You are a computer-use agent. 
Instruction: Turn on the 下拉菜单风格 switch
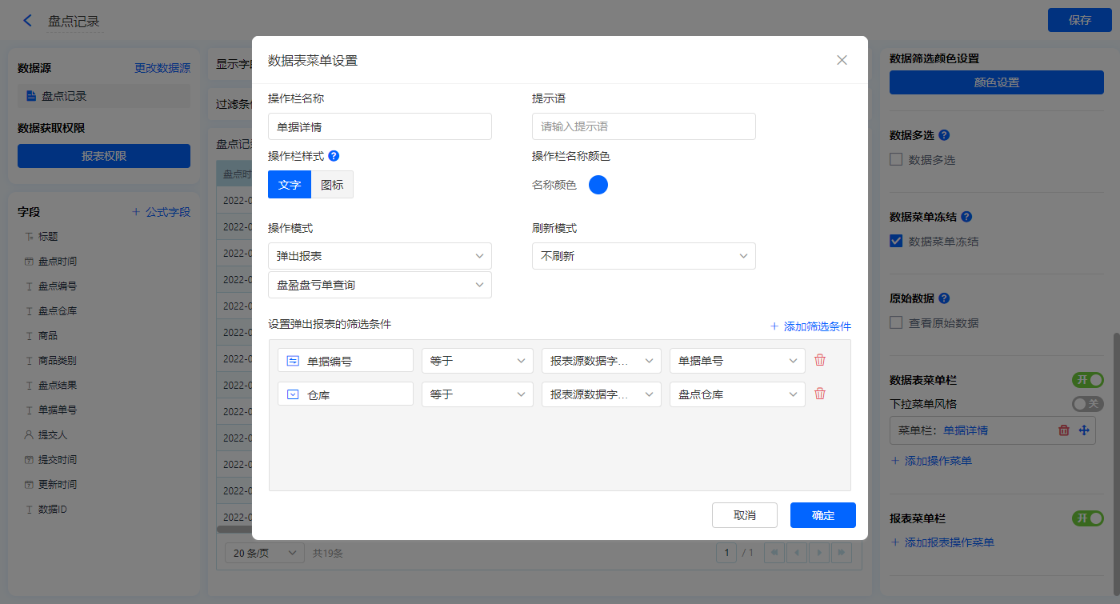[x=1087, y=404]
